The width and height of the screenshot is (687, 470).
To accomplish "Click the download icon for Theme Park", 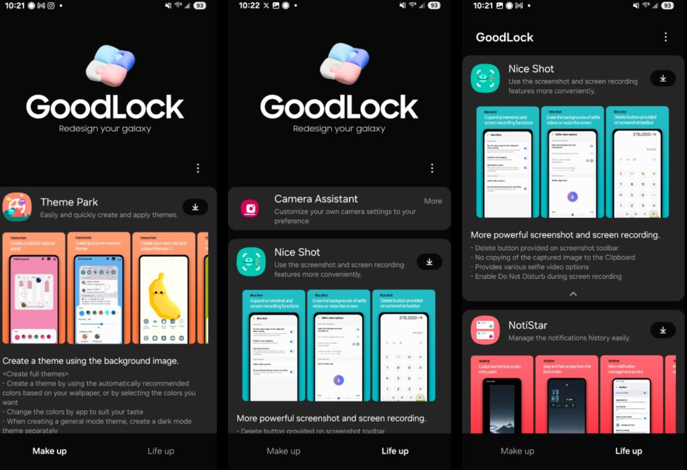I will [195, 207].
